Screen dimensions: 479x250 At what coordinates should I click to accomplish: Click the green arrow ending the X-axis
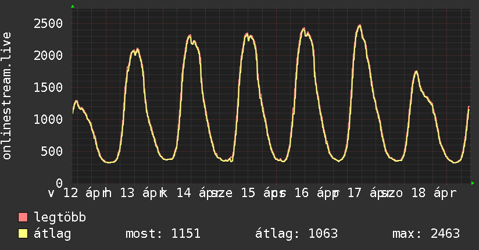point(473,183)
